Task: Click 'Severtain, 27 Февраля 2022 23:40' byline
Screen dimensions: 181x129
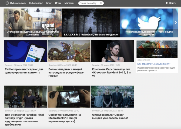Action: click(64, 111)
